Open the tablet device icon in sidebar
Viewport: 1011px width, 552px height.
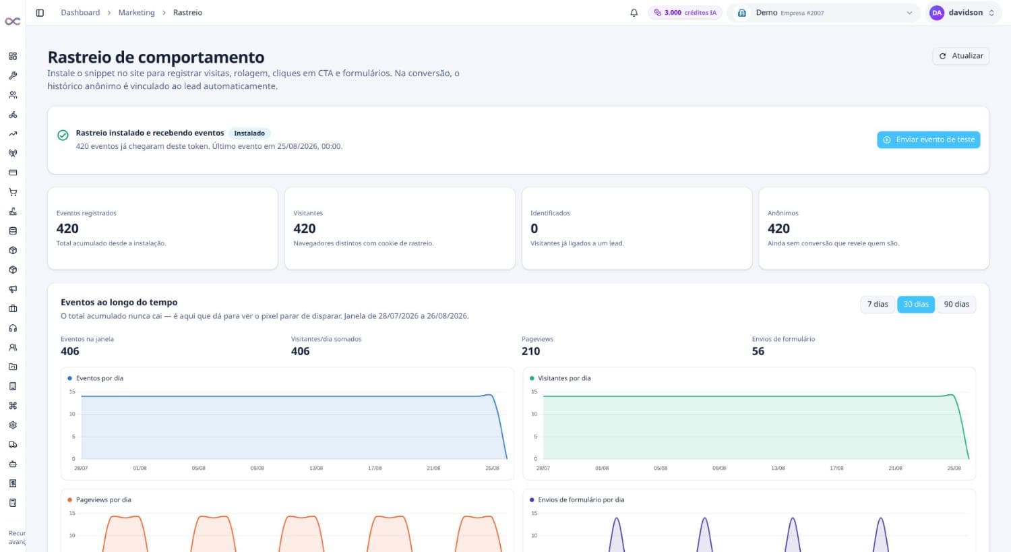pyautogui.click(x=13, y=386)
